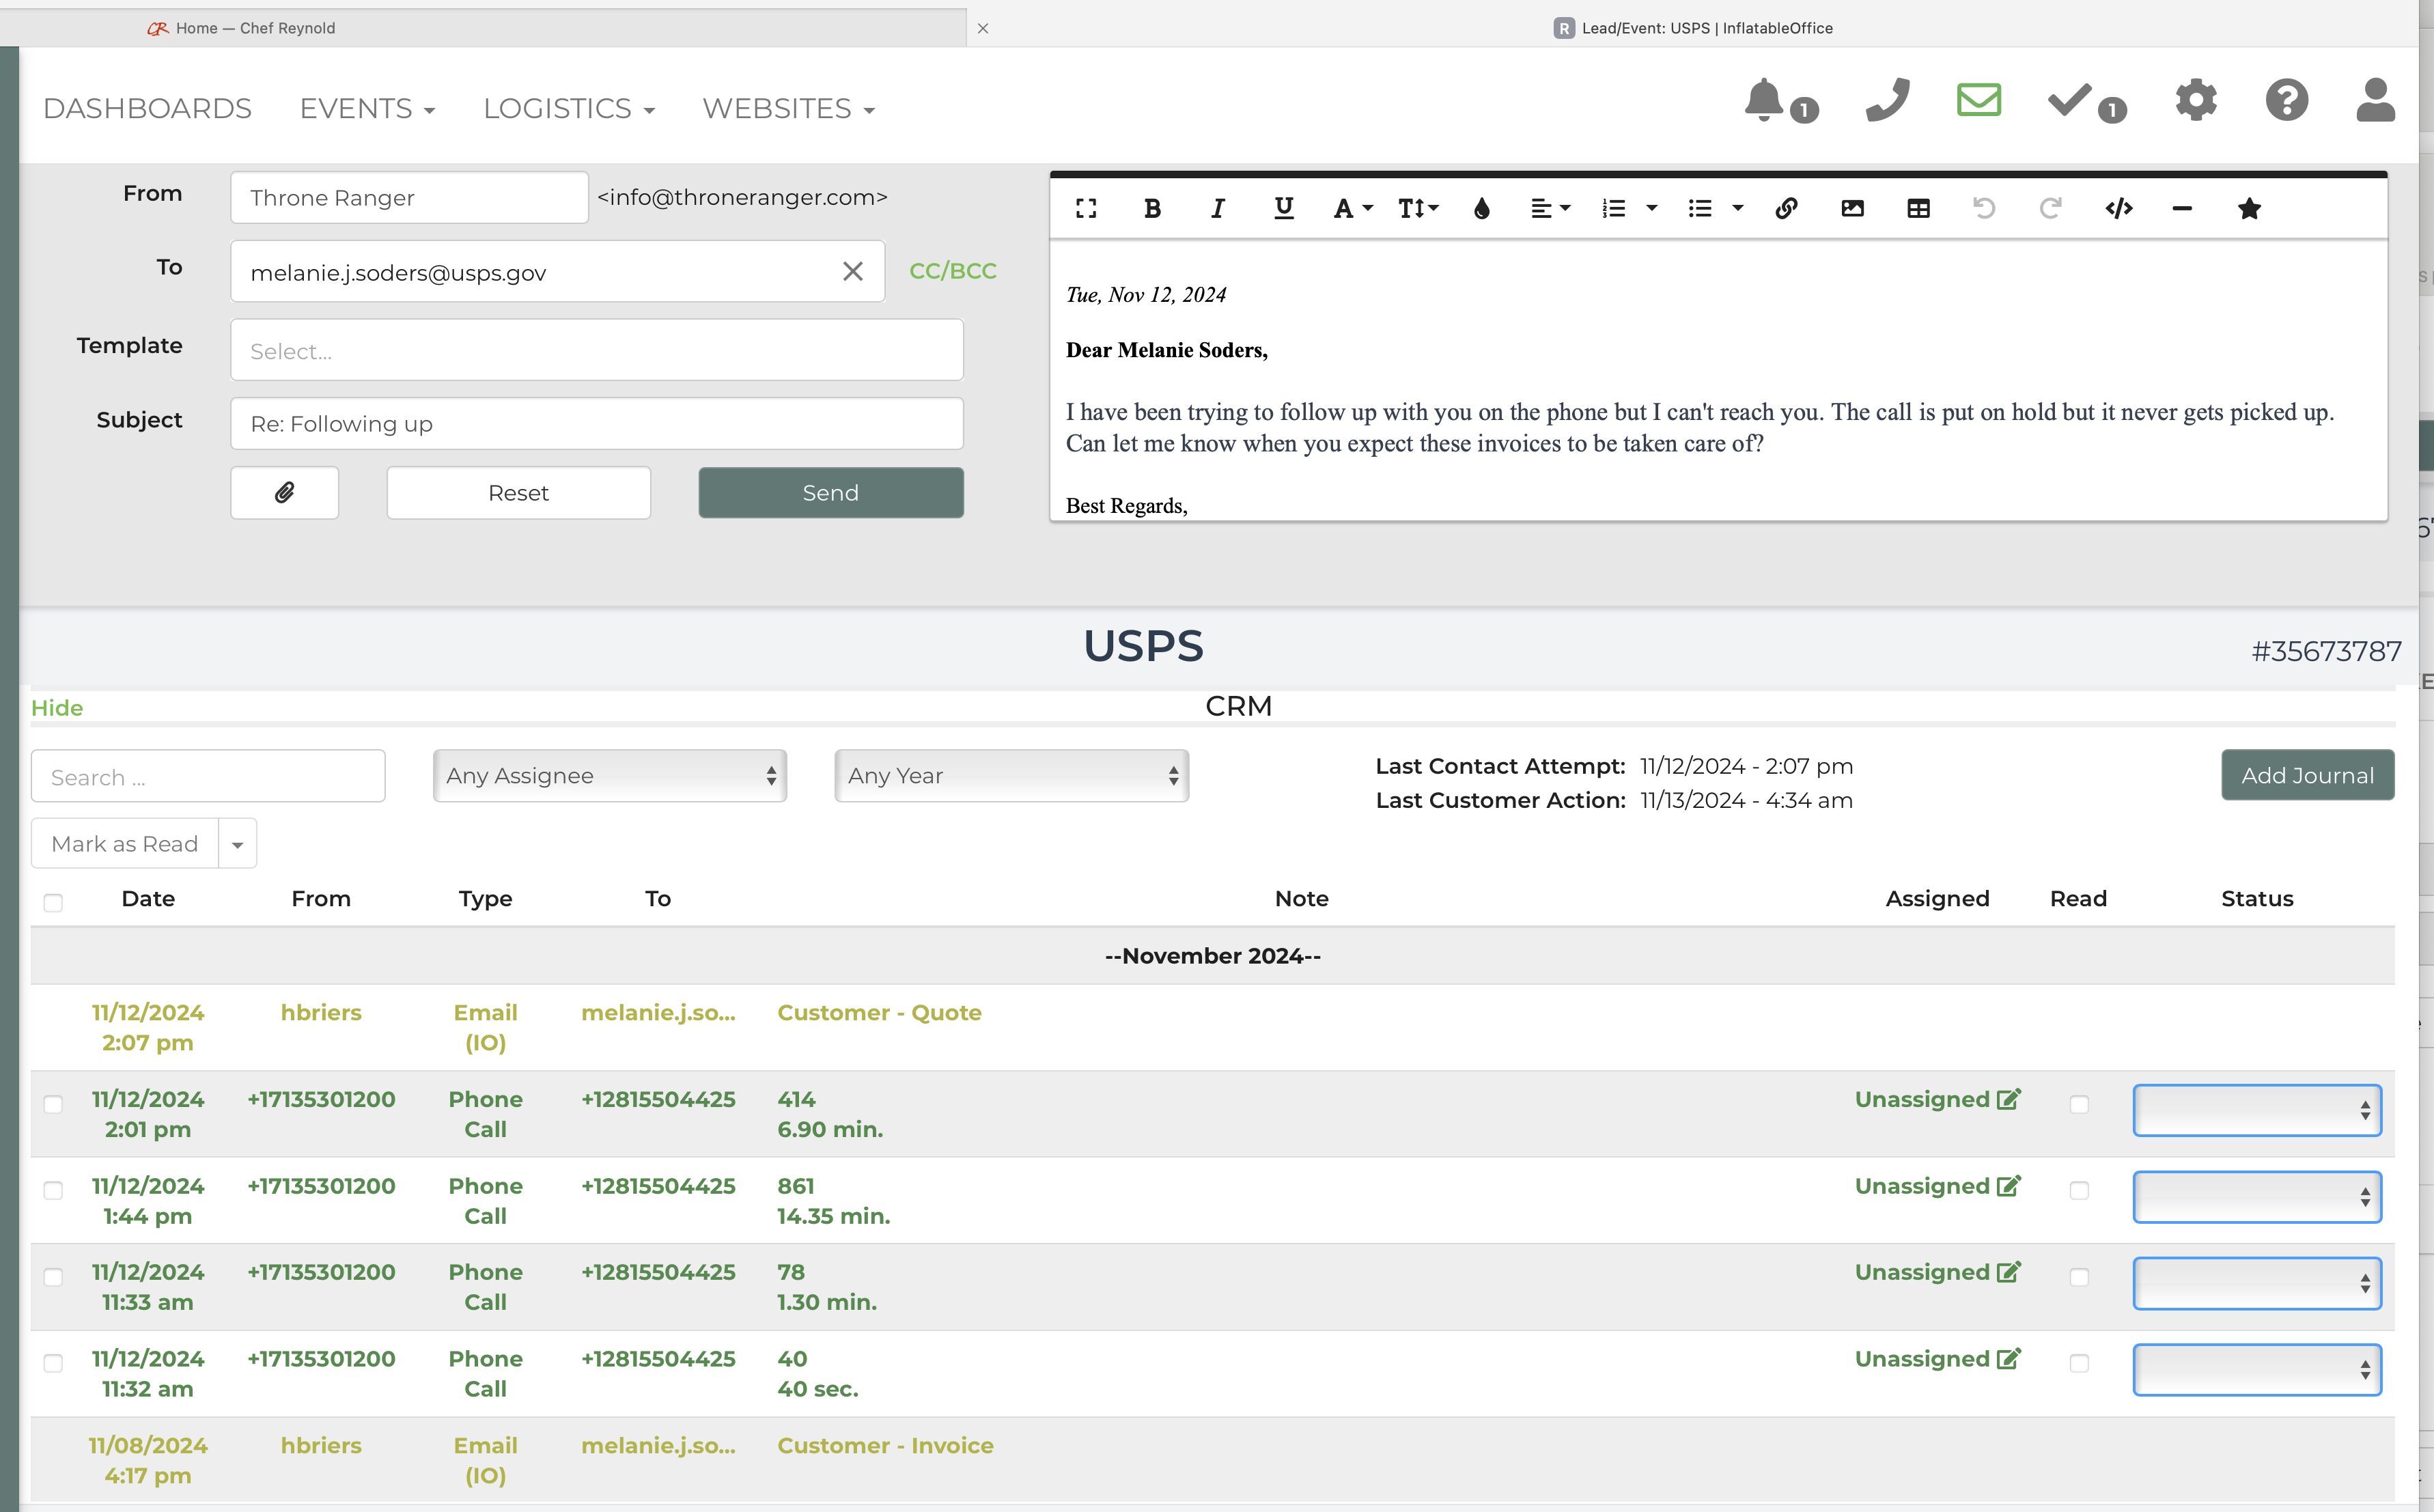Screen dimensions: 2434x1512
Task: Toggle Read checkbox for the 2:01 pm call
Action: click(2079, 1104)
